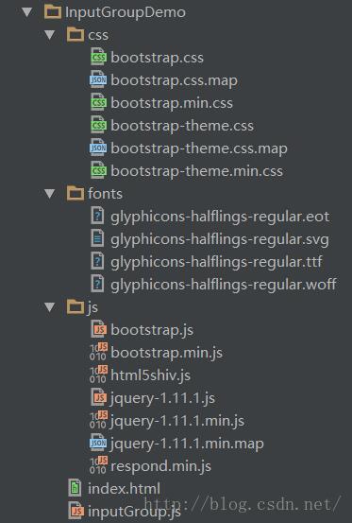The width and height of the screenshot is (352, 523).
Task: Click the CSS icon of bootstrap.css
Action: point(98,58)
